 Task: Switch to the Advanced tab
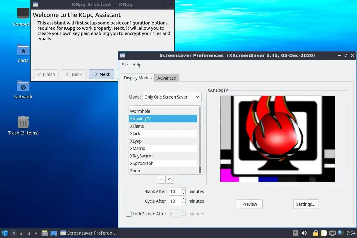[167, 78]
